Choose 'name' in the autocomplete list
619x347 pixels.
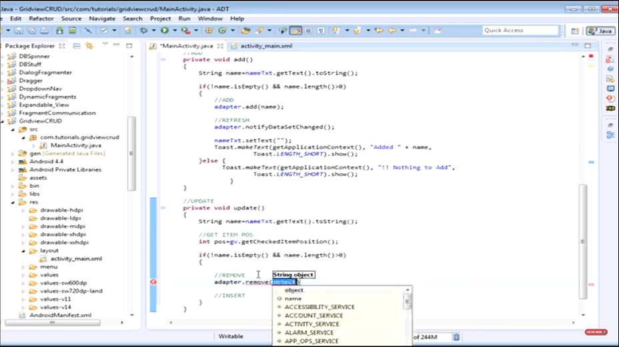tap(293, 298)
